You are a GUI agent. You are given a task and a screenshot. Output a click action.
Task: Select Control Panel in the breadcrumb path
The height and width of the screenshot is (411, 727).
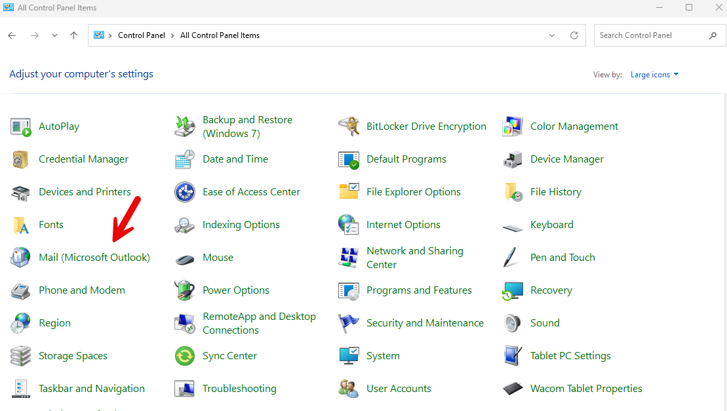point(142,35)
